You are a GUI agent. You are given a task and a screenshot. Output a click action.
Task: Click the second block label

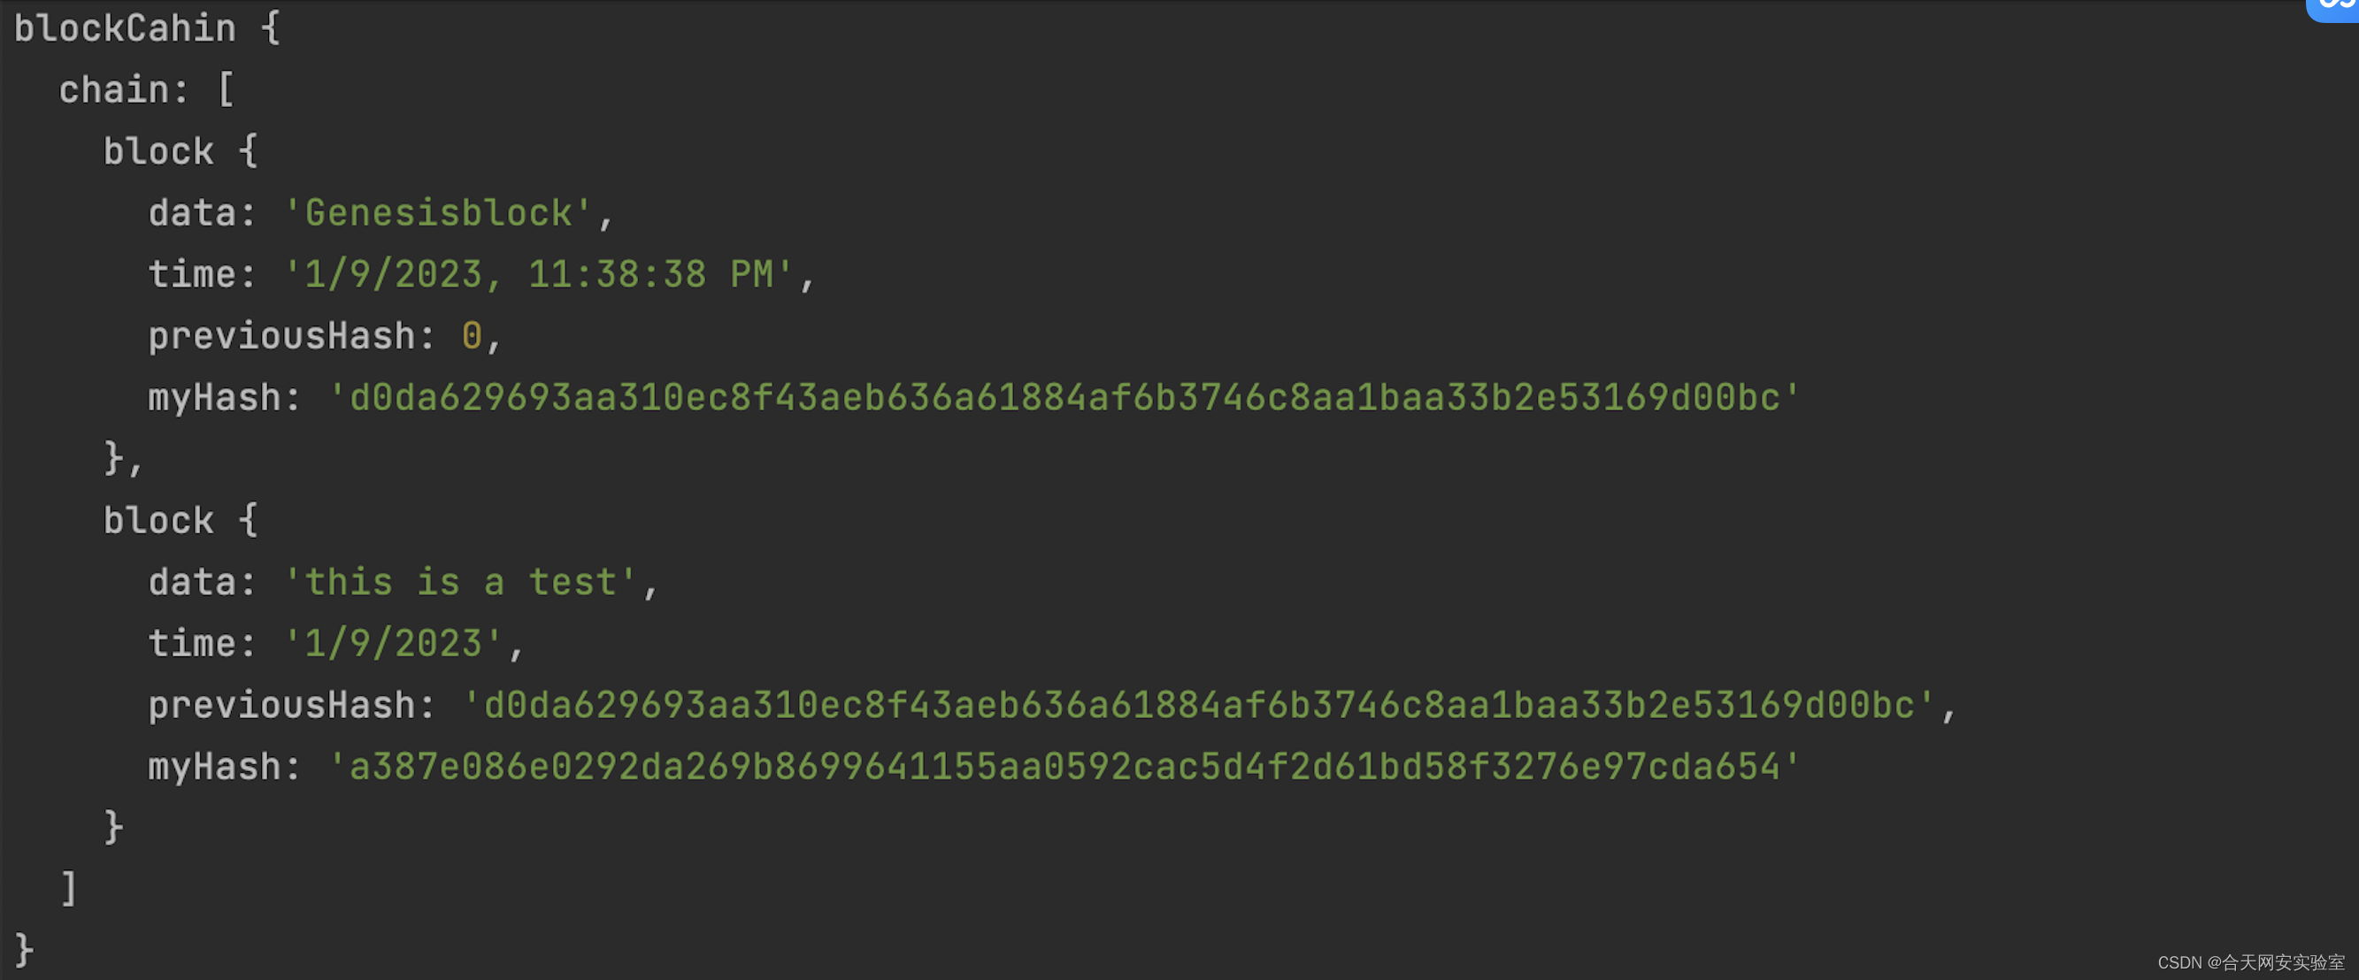point(158,521)
